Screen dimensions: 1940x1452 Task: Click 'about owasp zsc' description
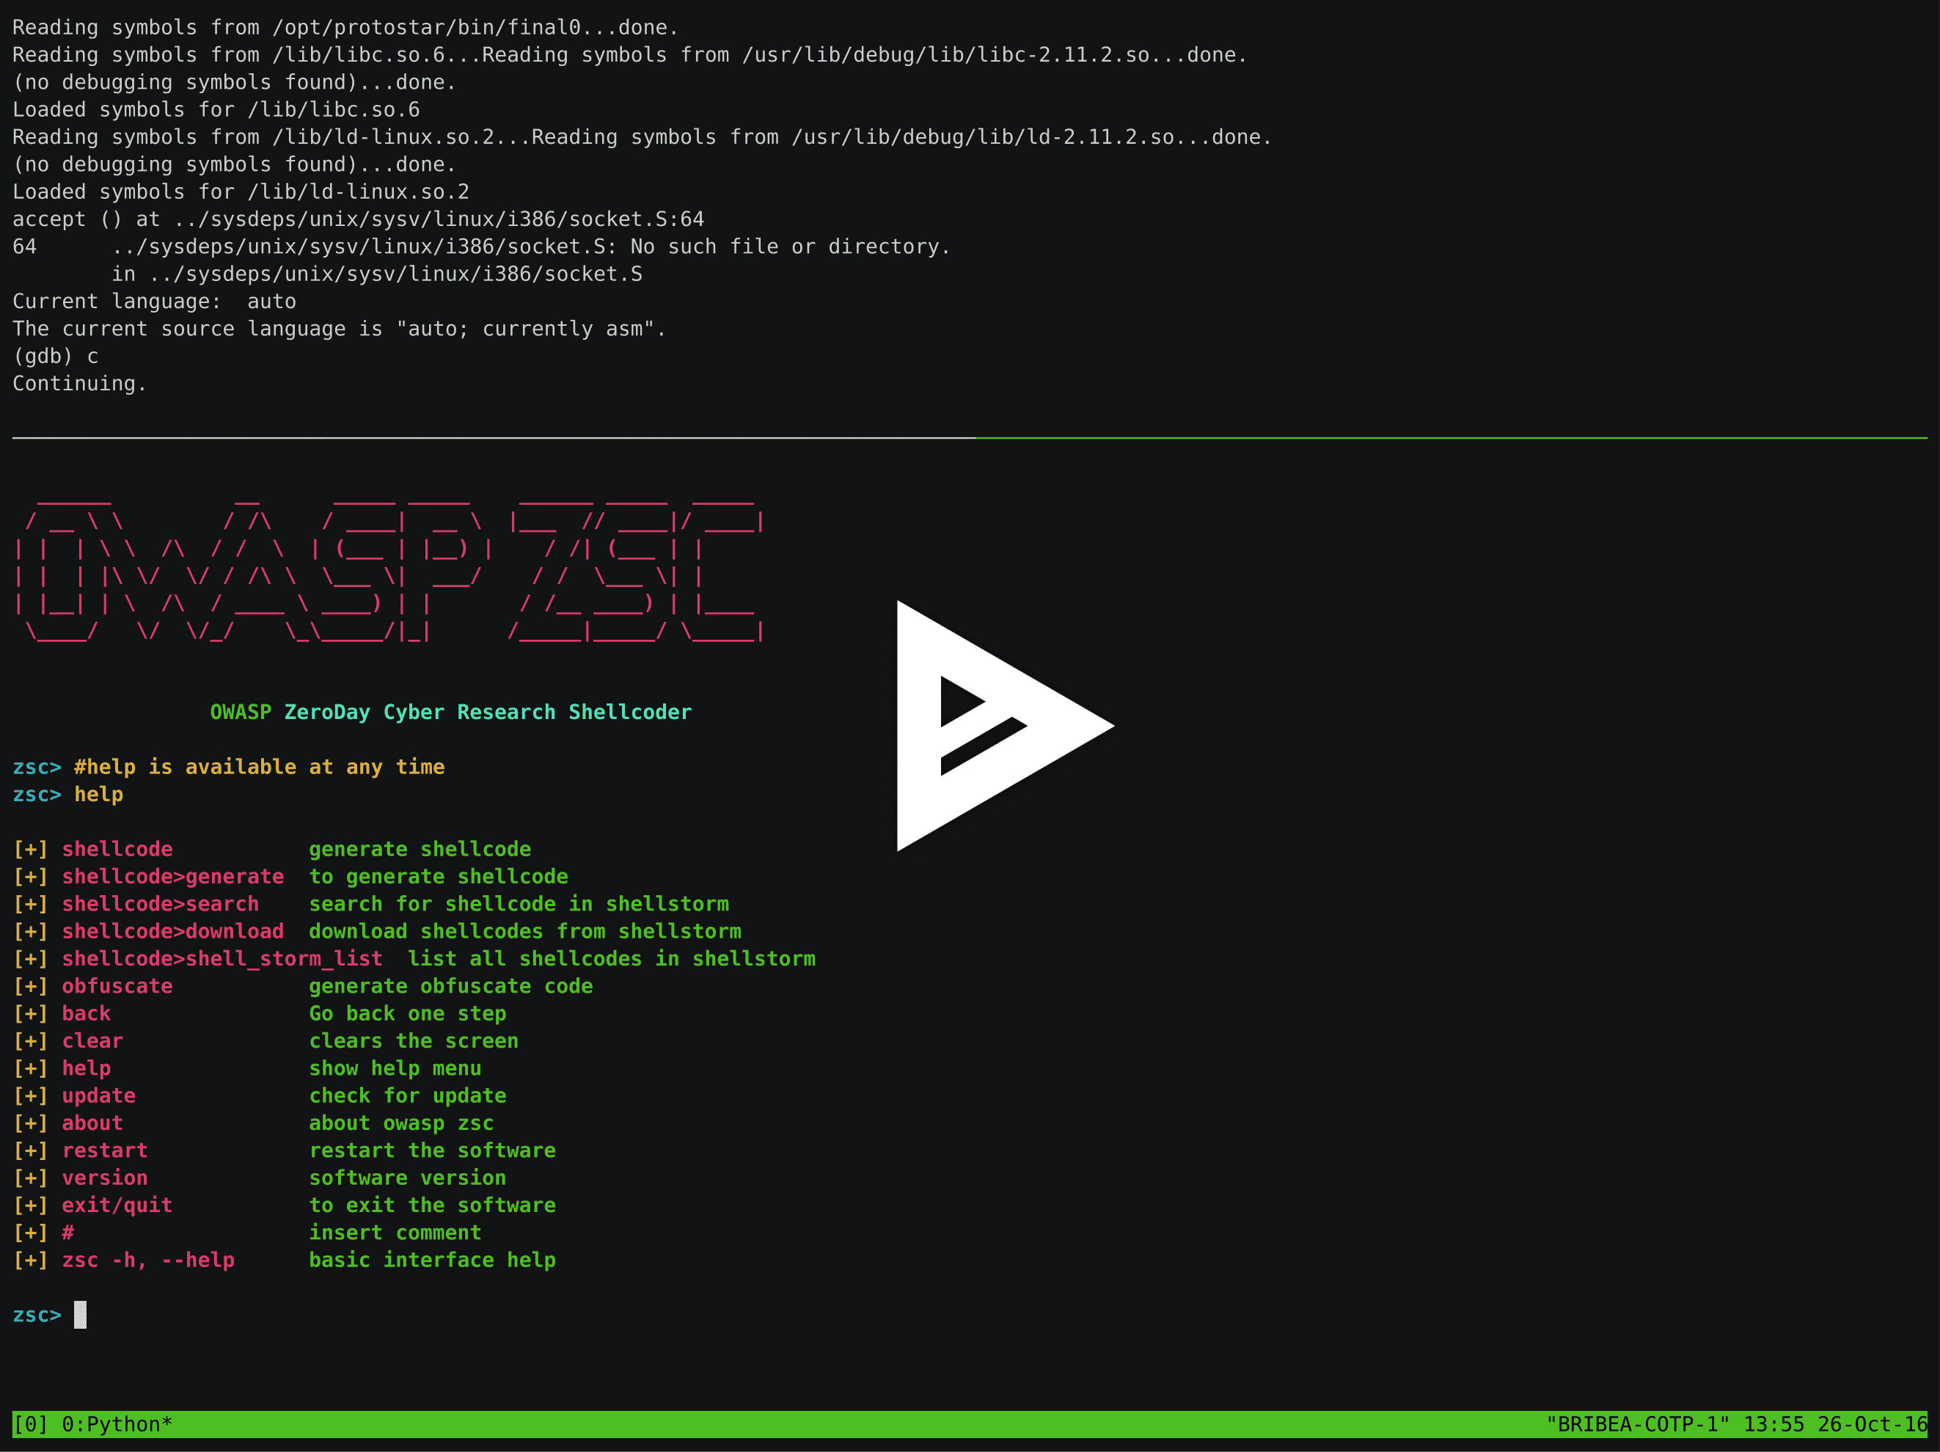[x=402, y=1123]
